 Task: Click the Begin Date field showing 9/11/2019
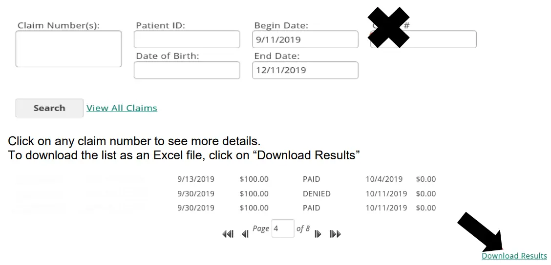point(305,39)
